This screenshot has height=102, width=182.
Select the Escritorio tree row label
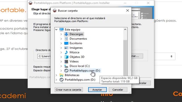76,43
